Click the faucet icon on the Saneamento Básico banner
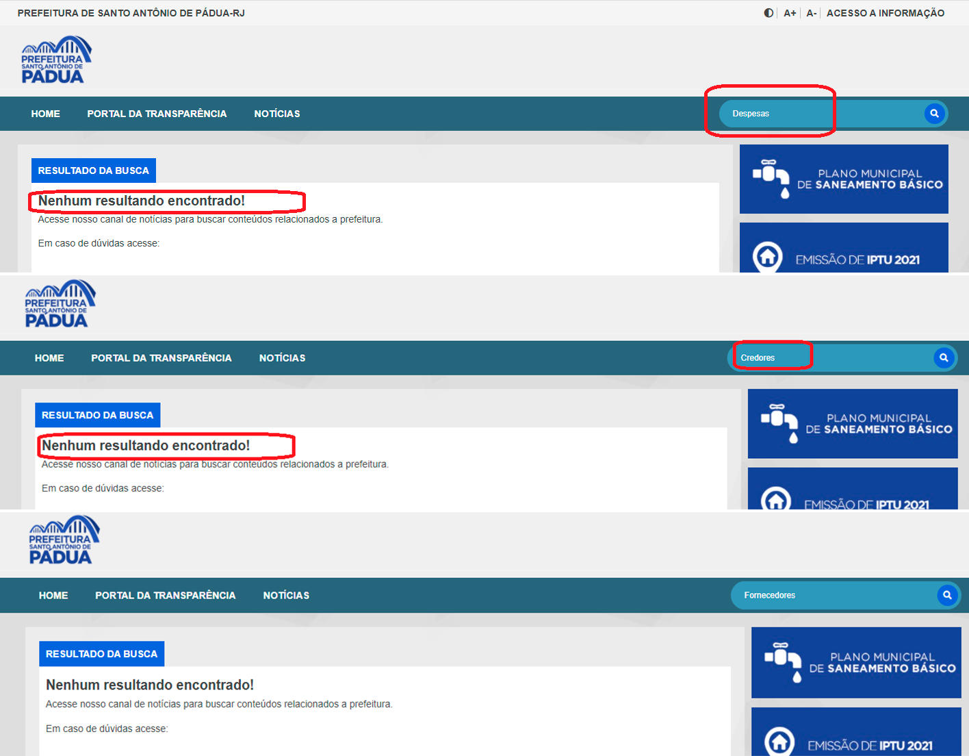Image resolution: width=969 pixels, height=756 pixels. (x=771, y=178)
